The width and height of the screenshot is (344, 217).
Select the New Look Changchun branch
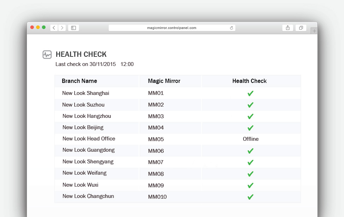click(x=88, y=196)
